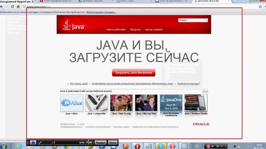Open the Импортировать закладки link
266x149 pixels.
[101, 12]
